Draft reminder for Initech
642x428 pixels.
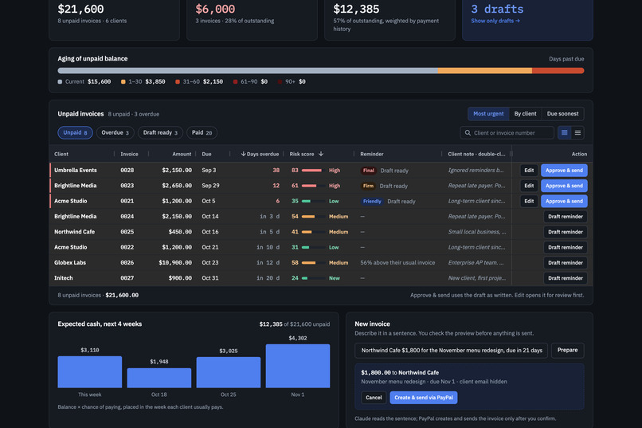(x=565, y=278)
